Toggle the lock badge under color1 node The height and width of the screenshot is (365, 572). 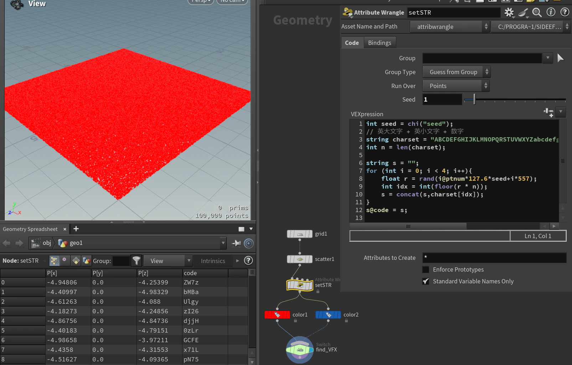click(295, 321)
